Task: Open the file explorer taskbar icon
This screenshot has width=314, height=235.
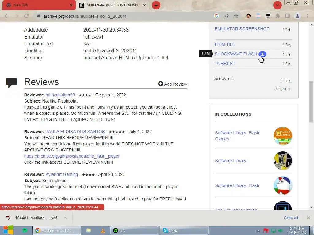Action: (x=89, y=230)
